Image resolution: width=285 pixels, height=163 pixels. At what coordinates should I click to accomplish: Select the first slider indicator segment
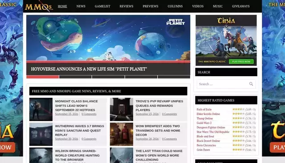tap(43, 77)
